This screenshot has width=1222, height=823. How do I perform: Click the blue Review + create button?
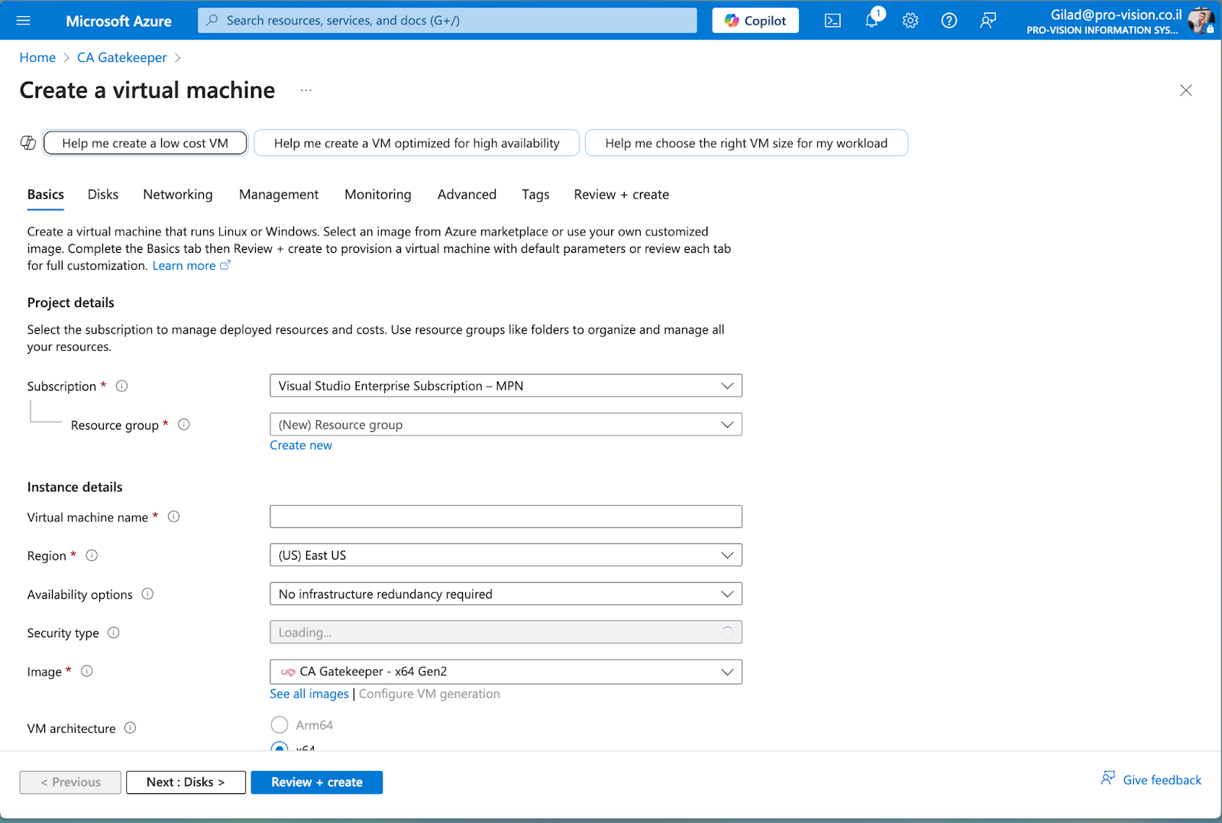(x=317, y=782)
